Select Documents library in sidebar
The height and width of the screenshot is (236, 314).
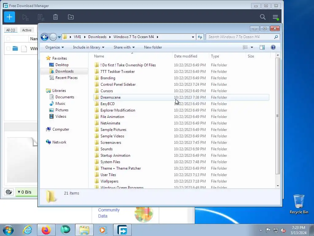pyautogui.click(x=65, y=97)
